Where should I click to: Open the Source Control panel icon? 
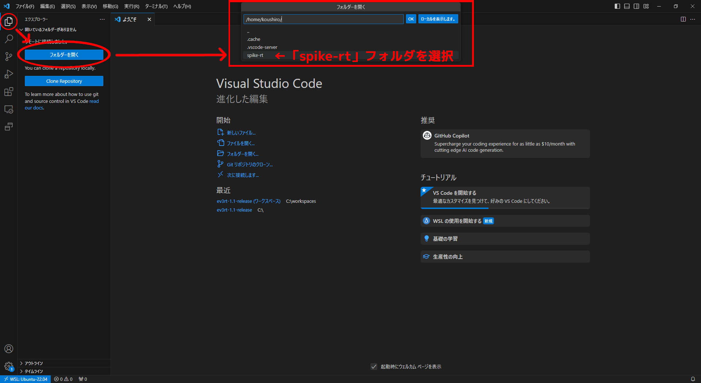(9, 56)
